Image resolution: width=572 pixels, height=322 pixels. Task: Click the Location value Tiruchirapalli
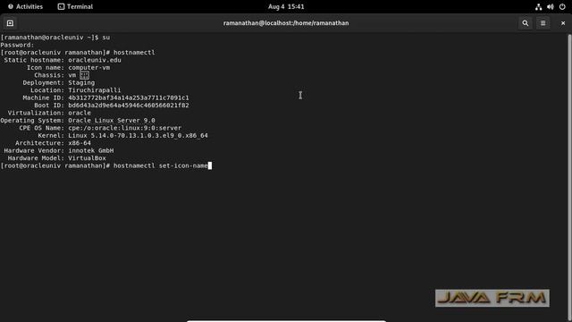tap(95, 90)
